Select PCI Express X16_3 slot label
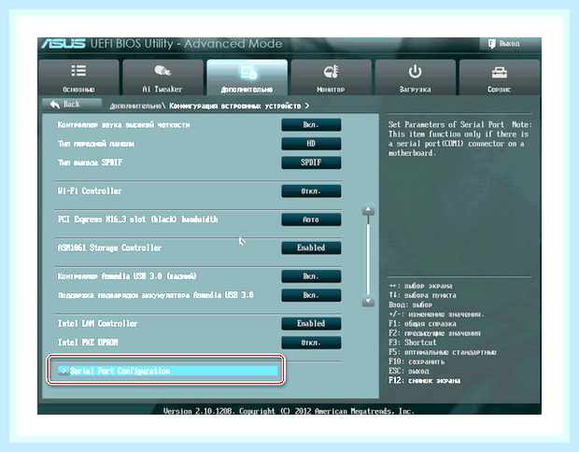This screenshot has width=579, height=452. tap(137, 219)
